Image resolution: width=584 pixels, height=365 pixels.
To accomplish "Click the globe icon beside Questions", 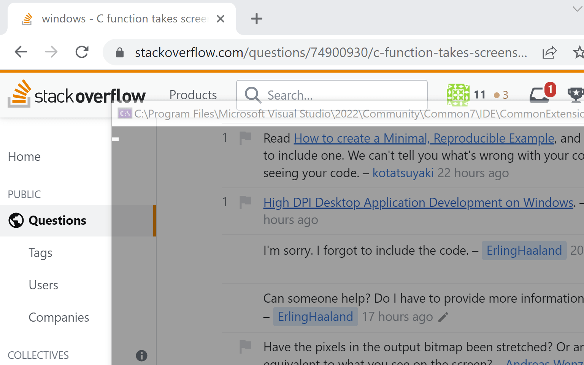I will point(16,220).
